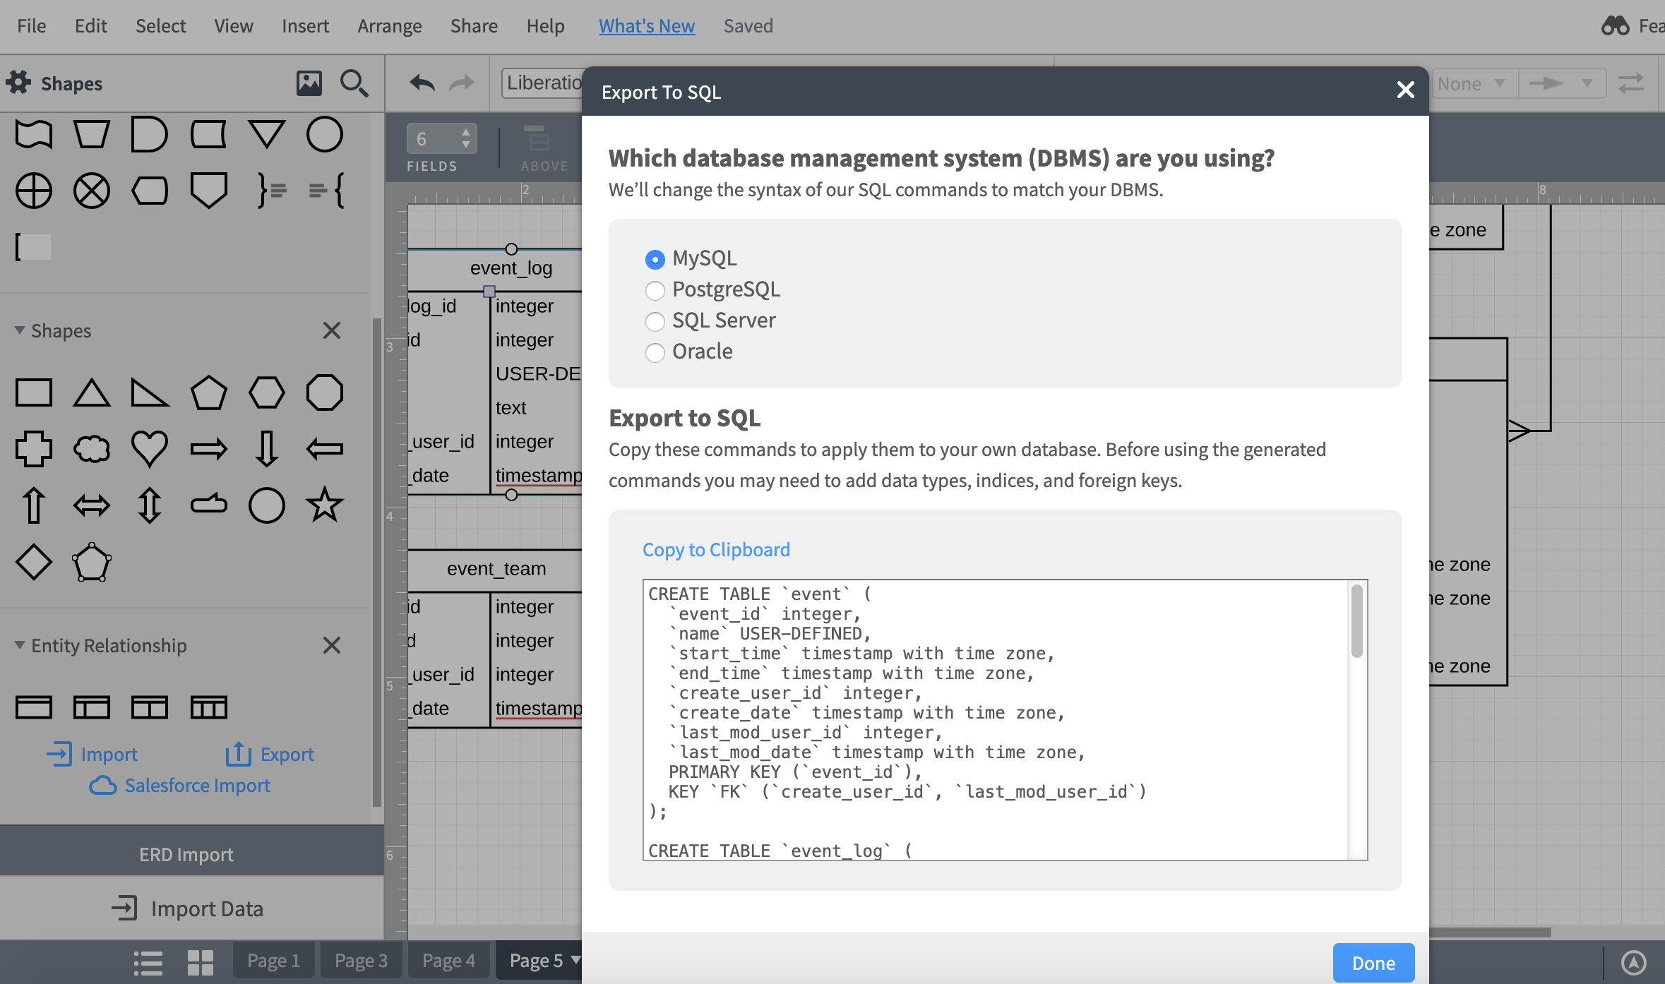Collapse the Entity Relationship section
This screenshot has width=1665, height=984.
click(19, 644)
